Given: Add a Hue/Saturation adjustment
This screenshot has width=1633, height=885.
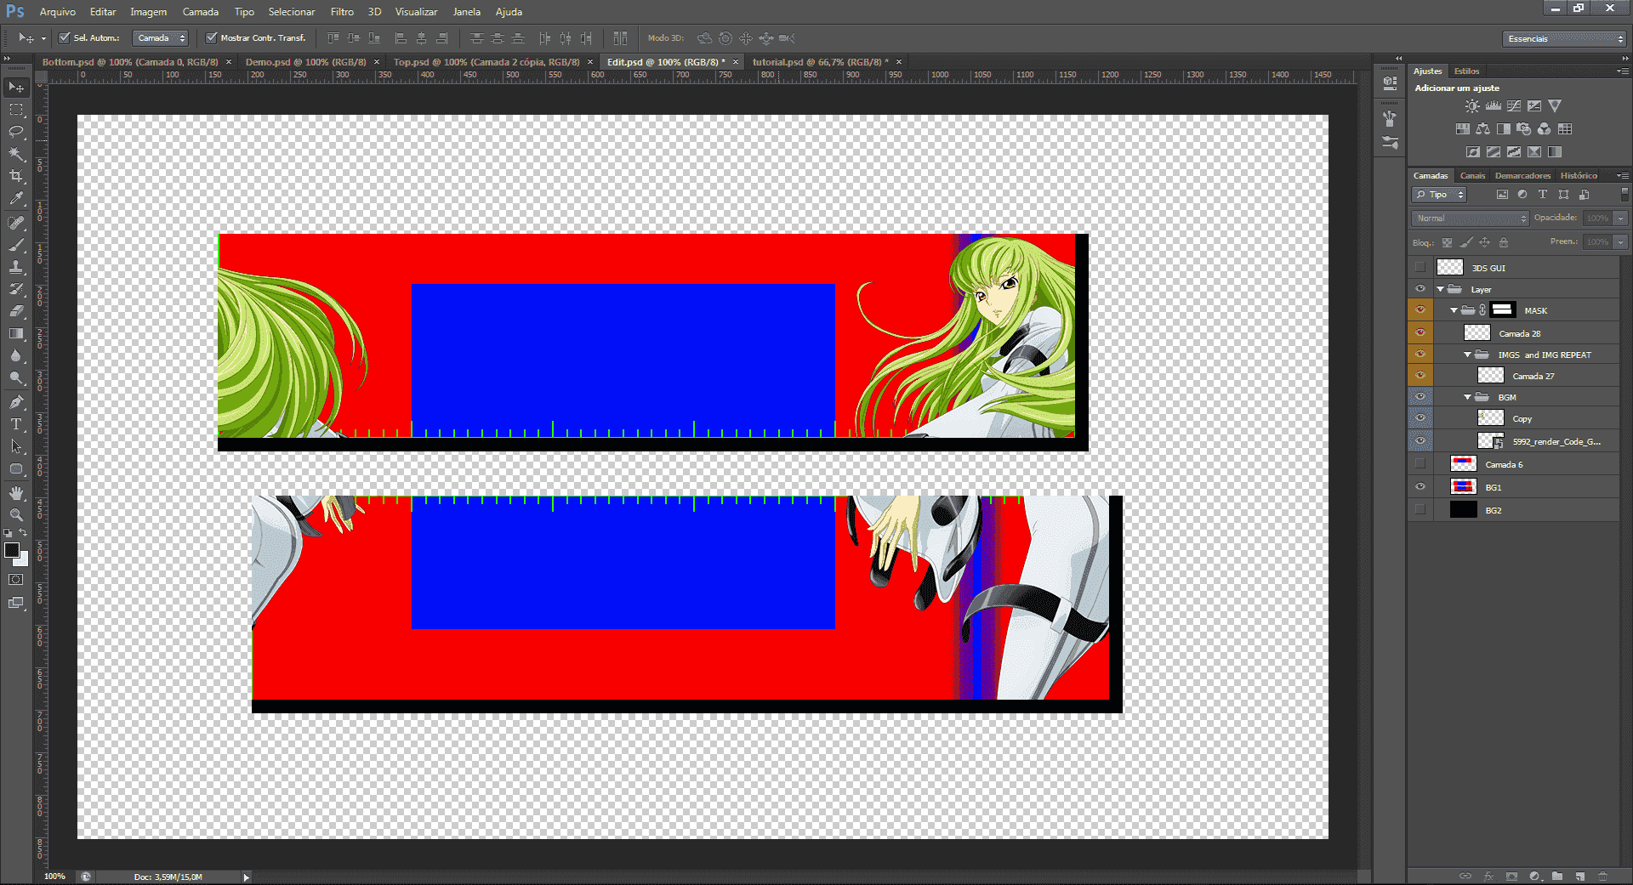Looking at the screenshot, I should 1463,129.
